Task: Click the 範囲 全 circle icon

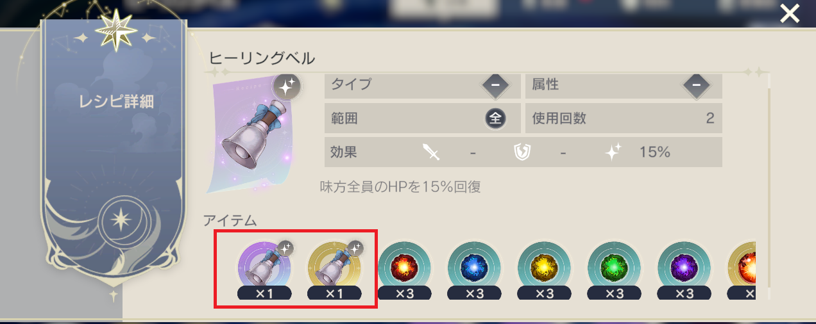Action: [496, 118]
